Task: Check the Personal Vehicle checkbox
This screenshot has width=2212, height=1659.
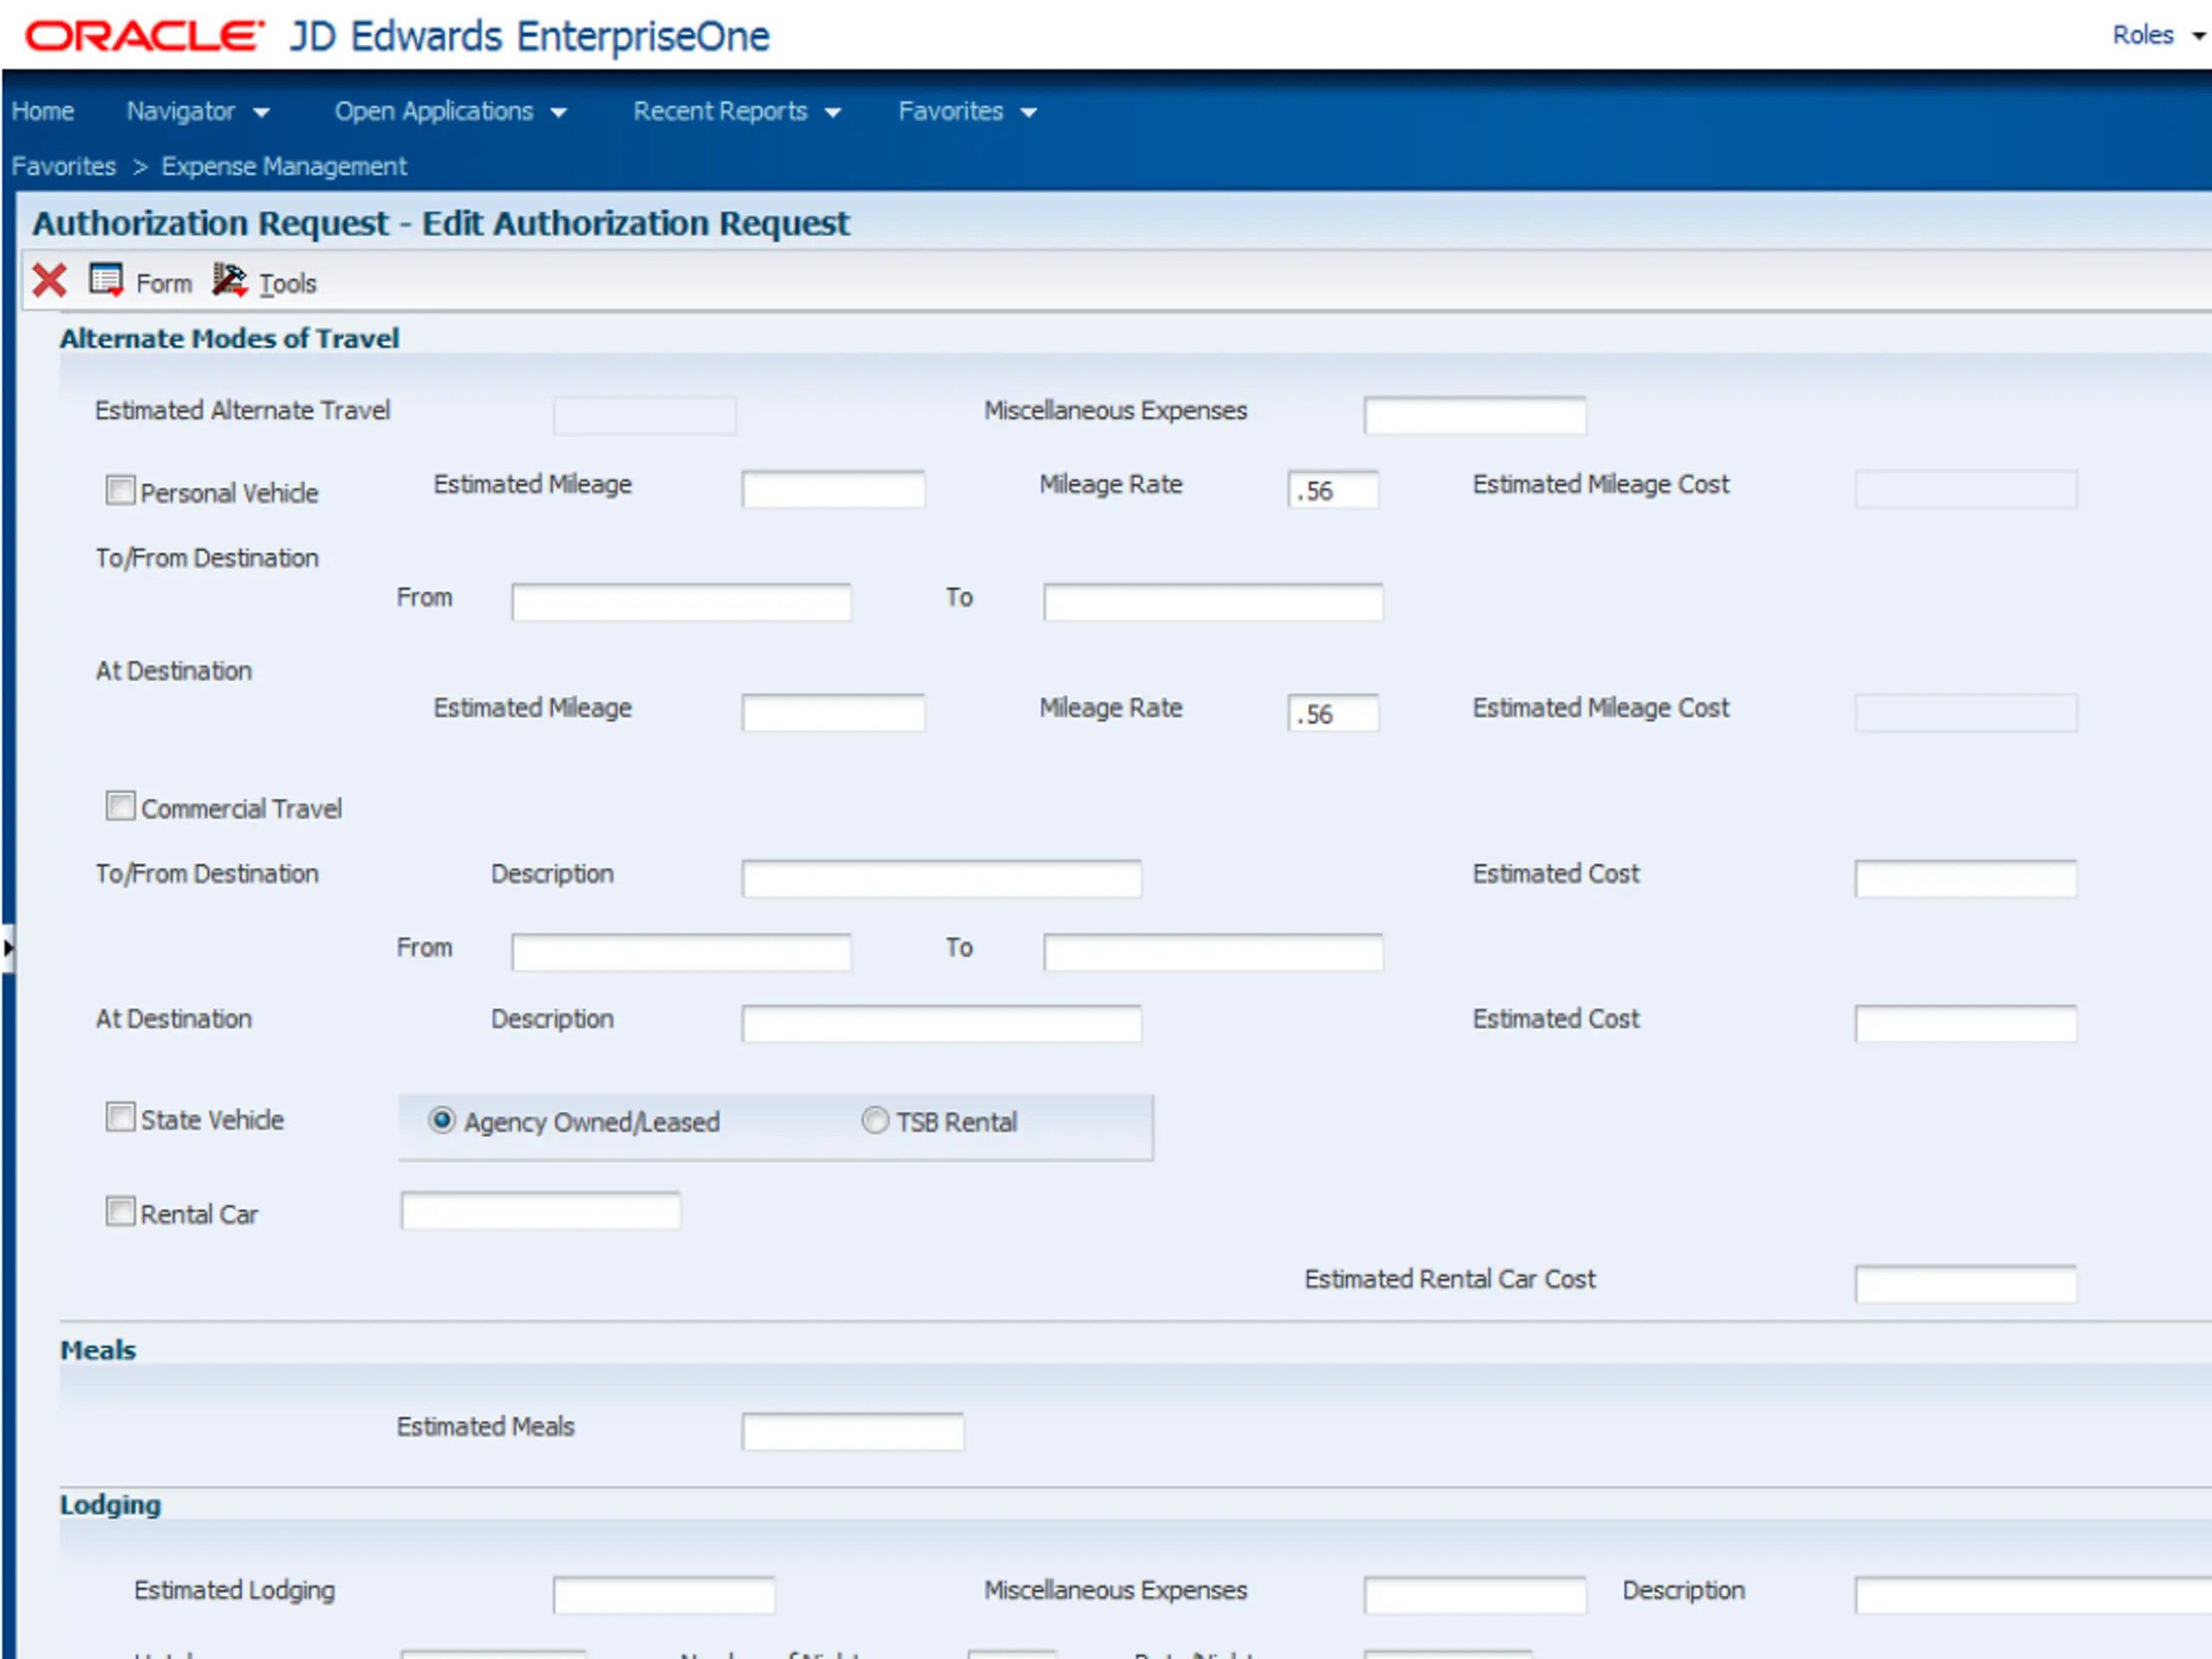Action: pos(120,490)
